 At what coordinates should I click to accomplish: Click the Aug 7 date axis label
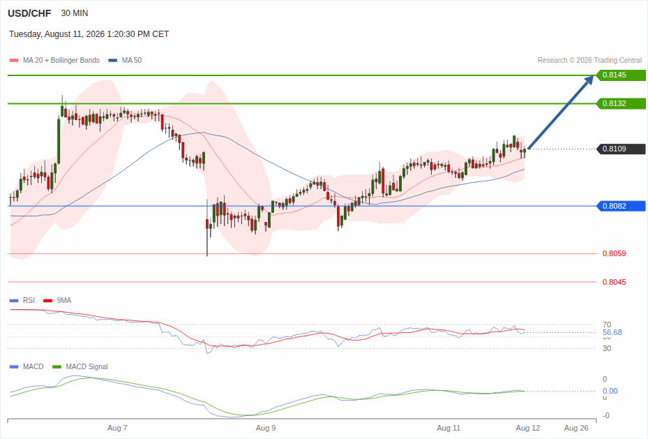[x=117, y=428]
